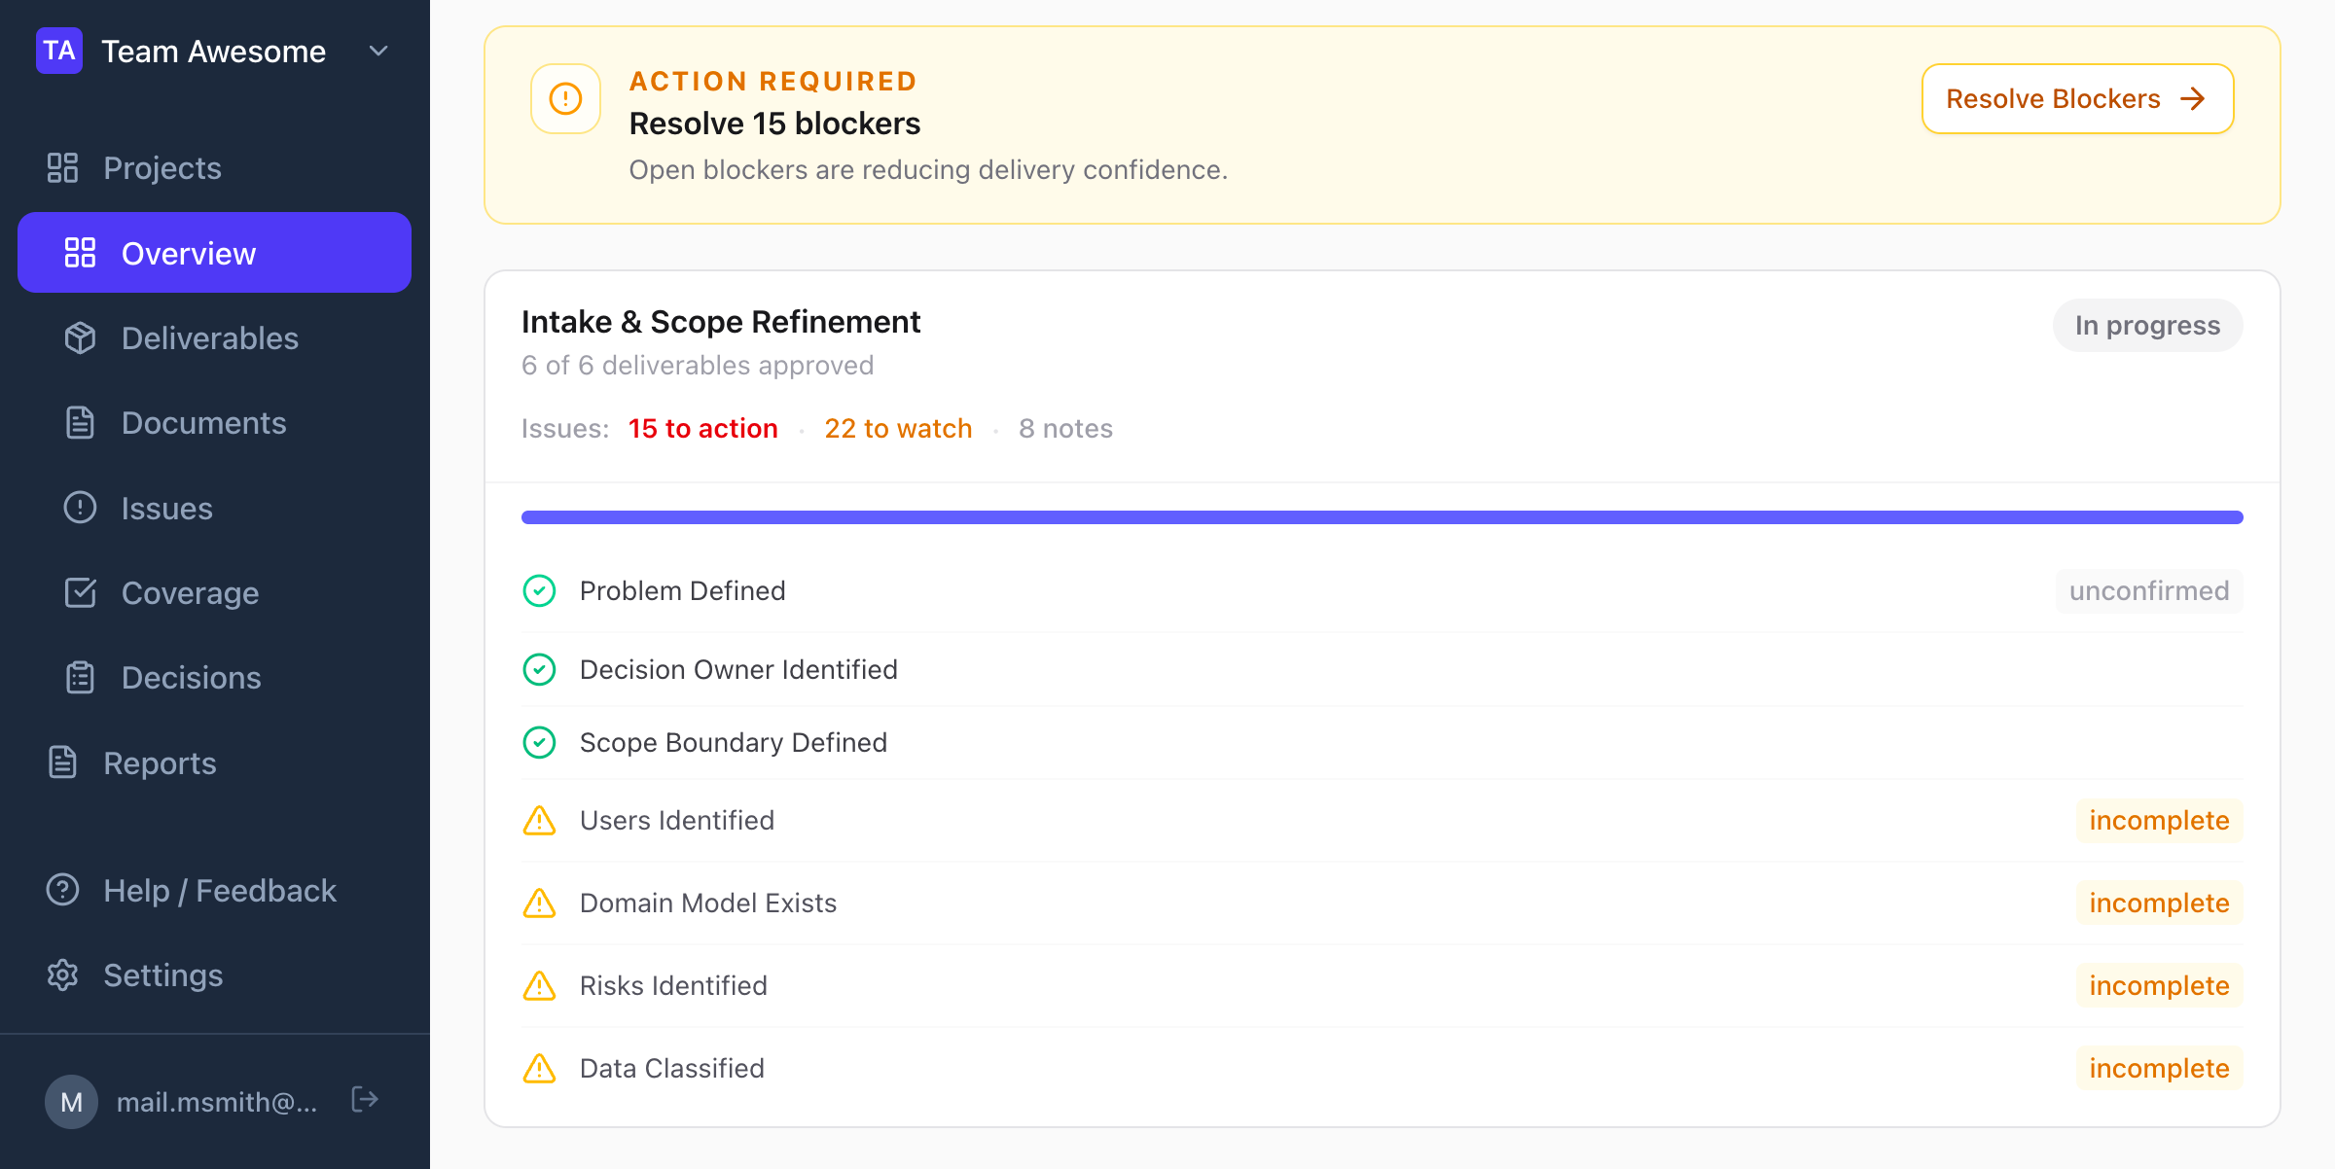Click the Coverage checkbox icon
2335x1169 pixels.
click(81, 592)
